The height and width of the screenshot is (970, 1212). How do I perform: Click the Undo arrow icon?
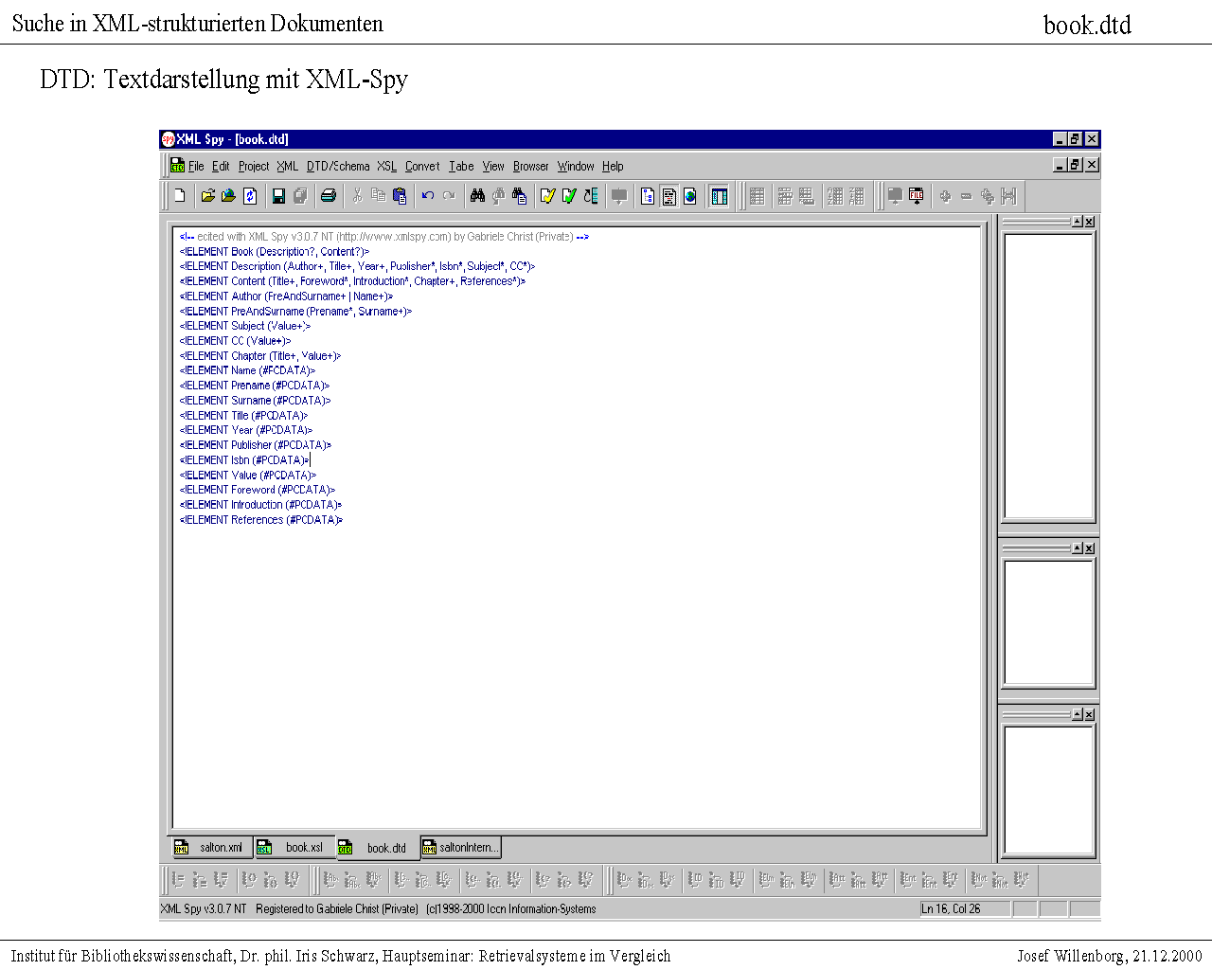[x=428, y=196]
